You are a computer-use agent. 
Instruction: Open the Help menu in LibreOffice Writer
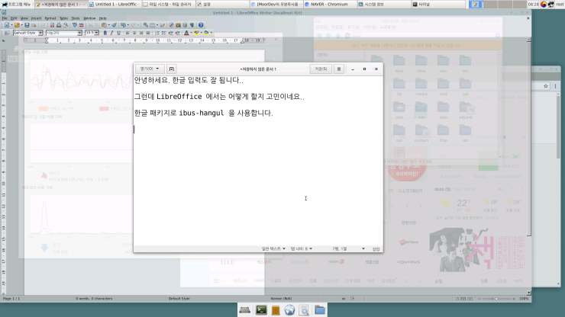pos(103,18)
